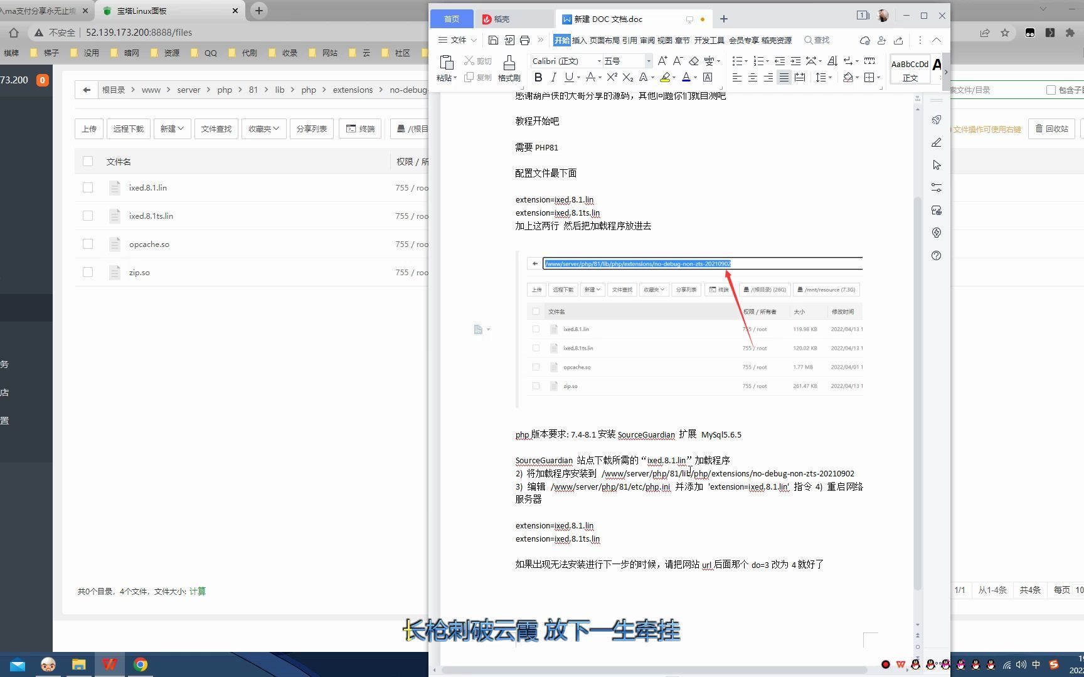Select the 格式刷 format painter tool
This screenshot has width=1084, height=677.
(509, 69)
